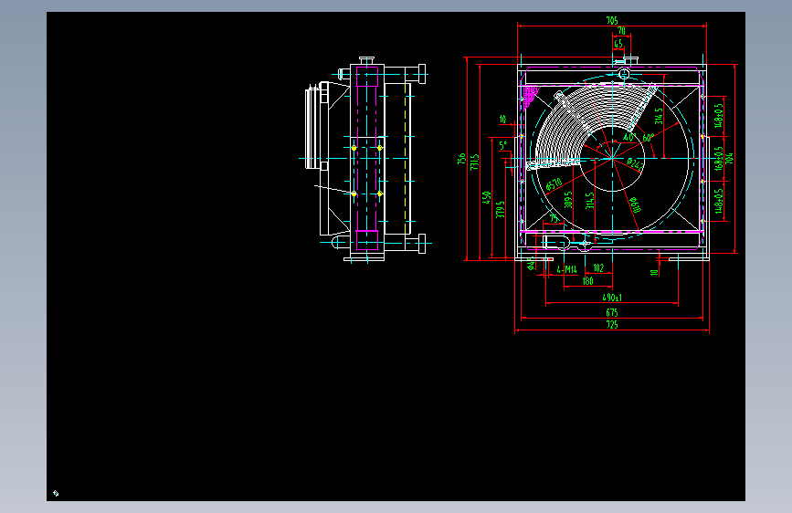The width and height of the screenshot is (792, 513).
Task: Click the 4-M14 thread callout
Action: point(566,269)
